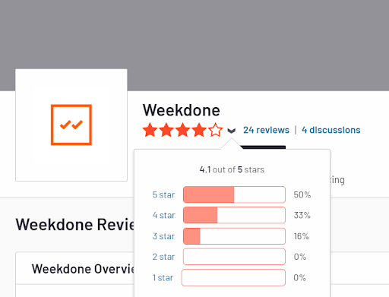Filter by 3 star reviews
389x297 pixels.
pos(163,236)
